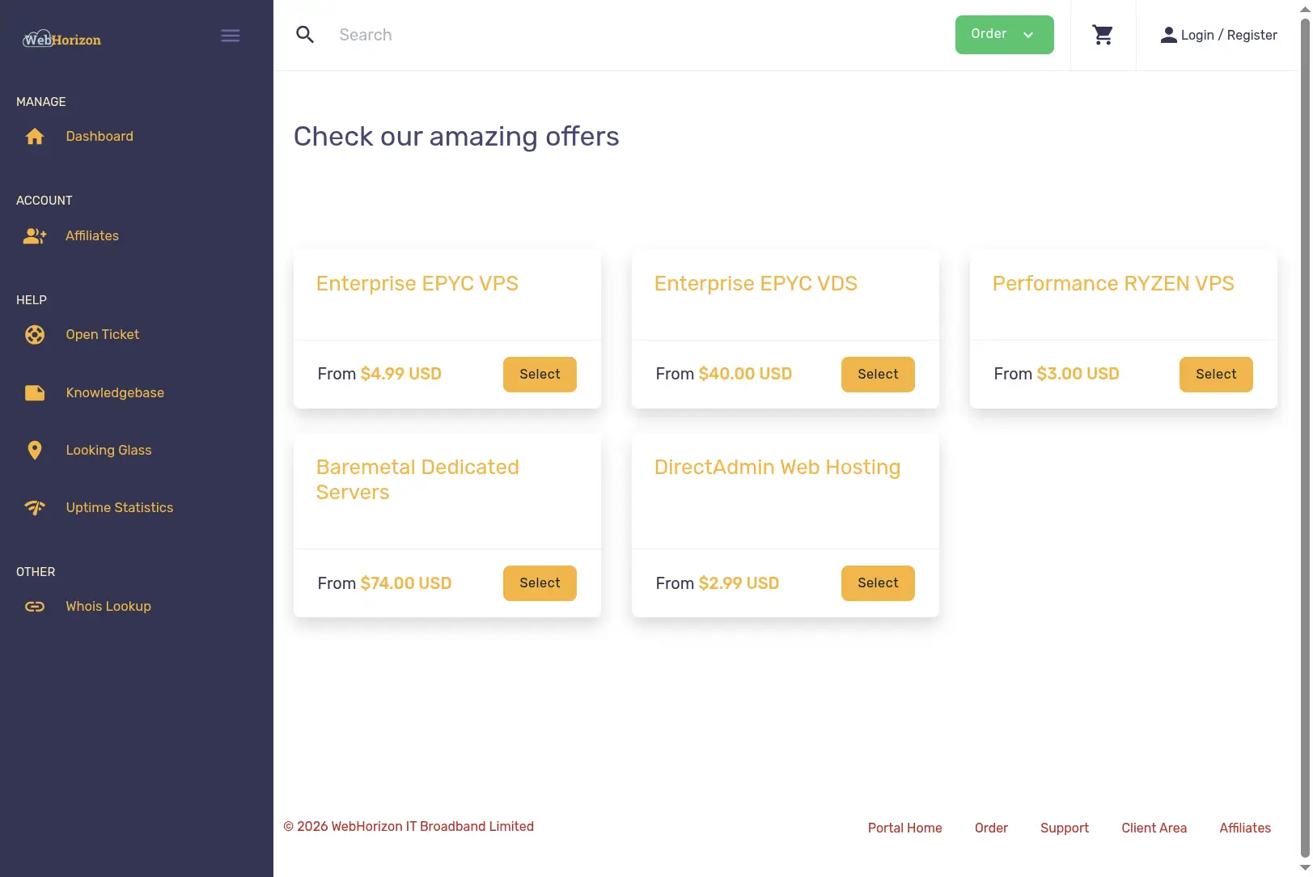Go to Affiliates in sidebar
Viewport: 1313px width, 877px height.
[x=92, y=236]
